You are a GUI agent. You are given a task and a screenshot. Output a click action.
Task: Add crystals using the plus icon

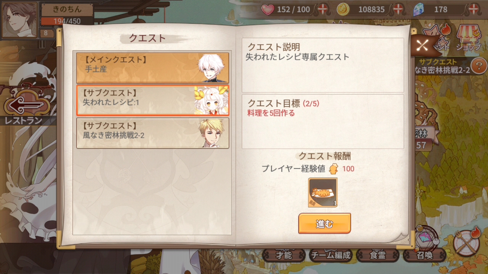pos(474,9)
